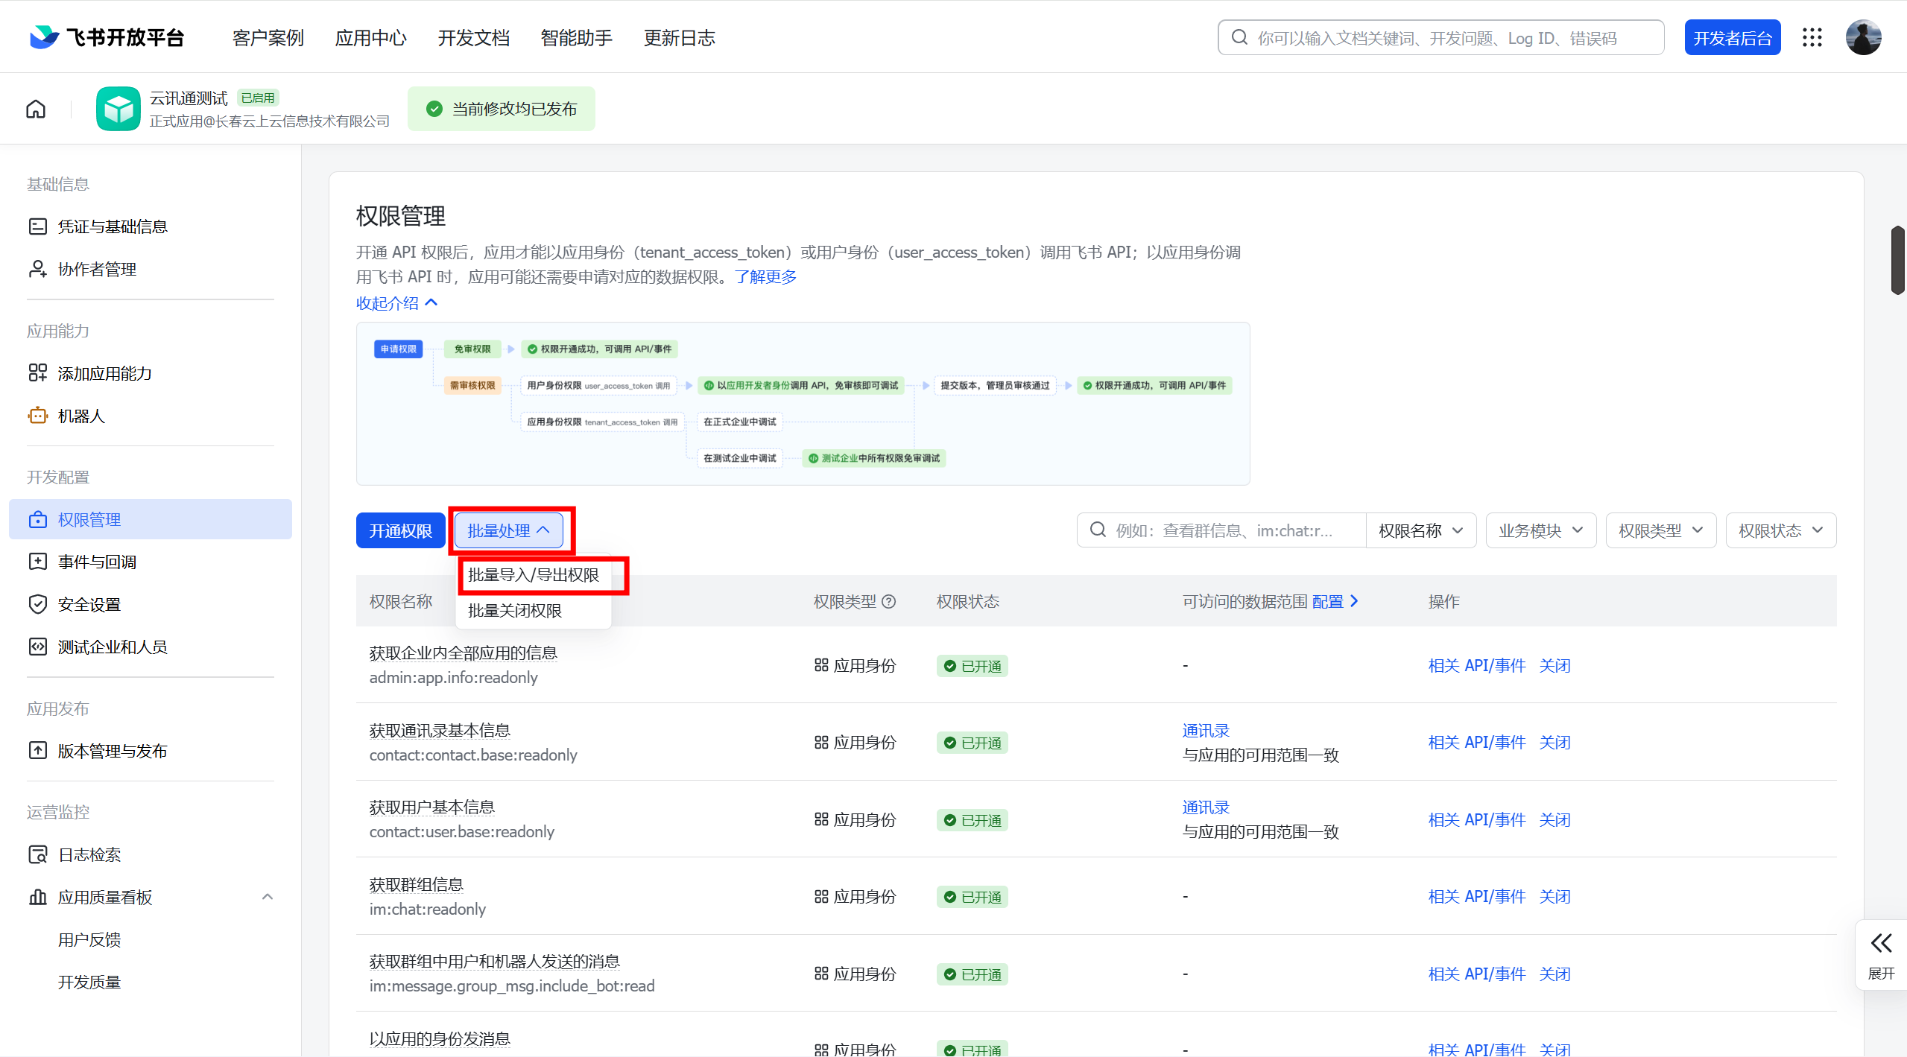Click the 权限类型 help question-mark icon
The width and height of the screenshot is (1907, 1057).
(889, 601)
